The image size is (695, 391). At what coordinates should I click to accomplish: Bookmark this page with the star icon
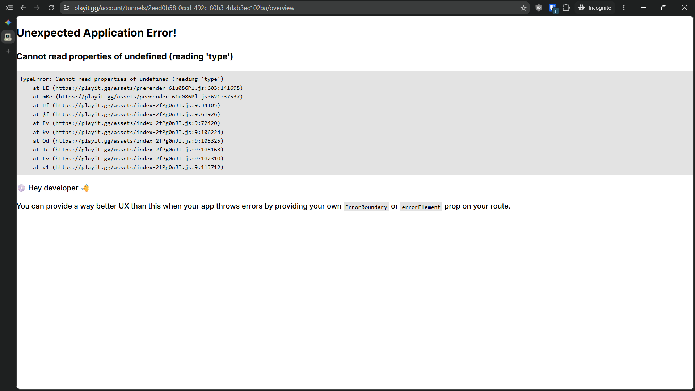click(x=523, y=8)
